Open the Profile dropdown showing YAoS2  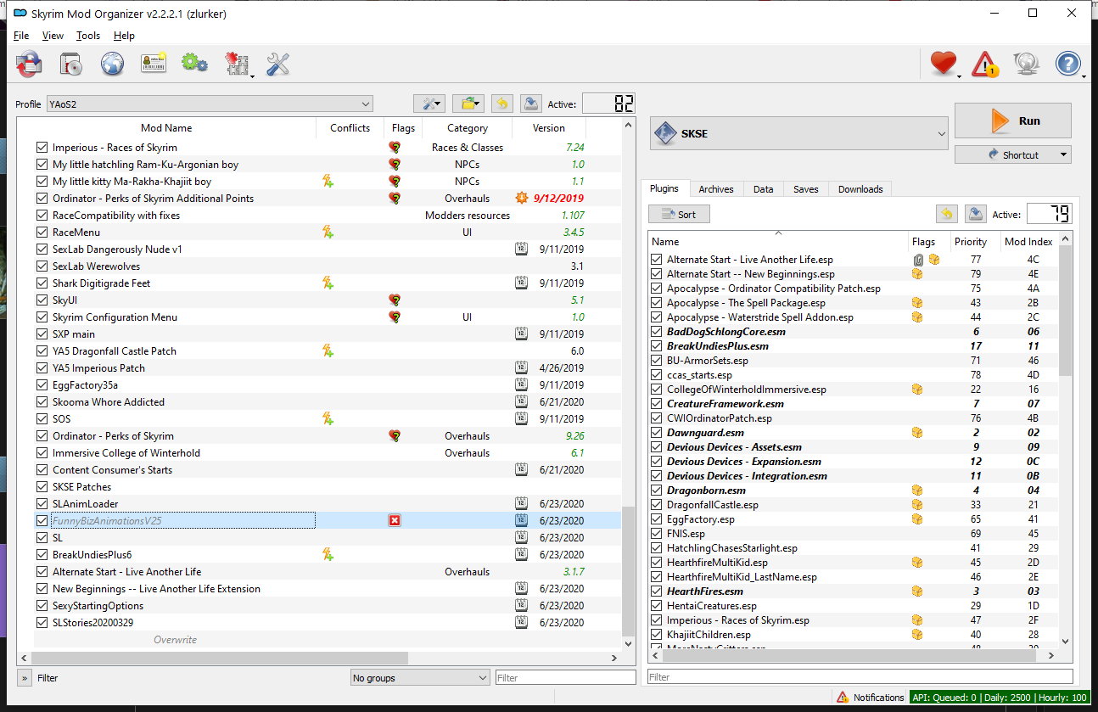tap(210, 104)
